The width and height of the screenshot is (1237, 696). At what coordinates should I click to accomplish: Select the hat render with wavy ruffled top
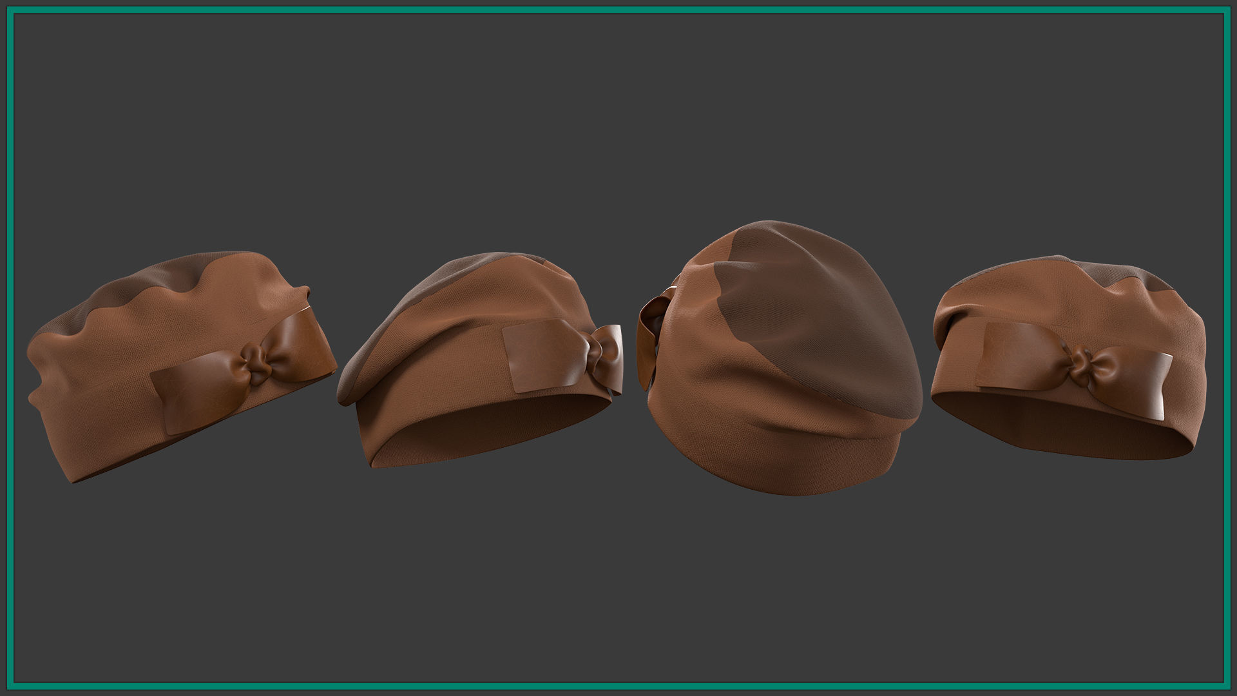[x=182, y=367]
